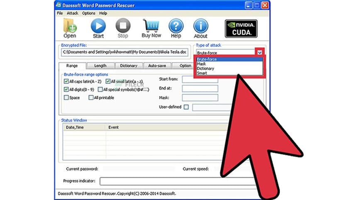Switch to the Range tab
Viewport: 347px width, 200px height.
(72, 66)
